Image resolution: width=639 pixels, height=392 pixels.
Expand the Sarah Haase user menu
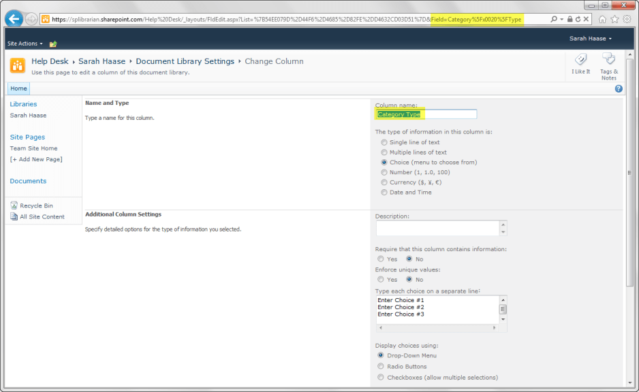(x=590, y=39)
